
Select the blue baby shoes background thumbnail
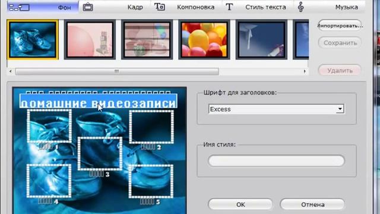tap(33, 40)
